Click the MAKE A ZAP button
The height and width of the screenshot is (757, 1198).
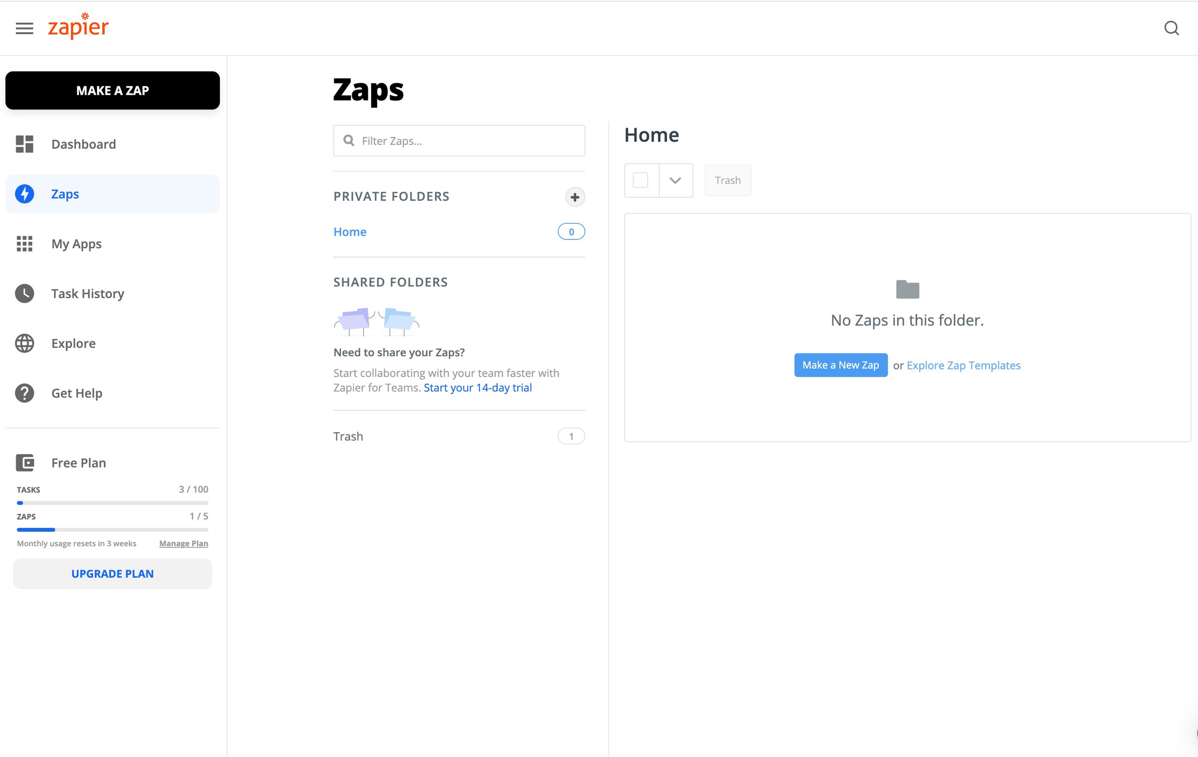[112, 90]
